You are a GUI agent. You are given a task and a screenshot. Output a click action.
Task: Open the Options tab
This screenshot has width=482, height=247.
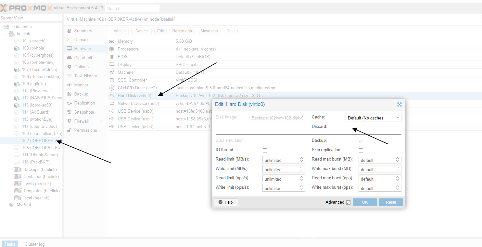(86, 67)
